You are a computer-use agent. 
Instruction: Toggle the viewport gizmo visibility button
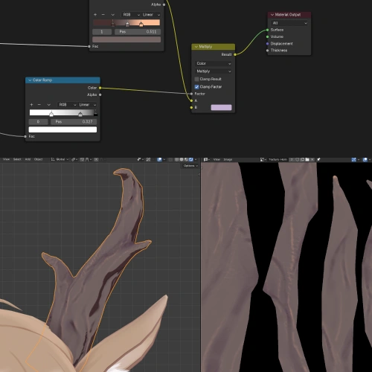[139, 159]
